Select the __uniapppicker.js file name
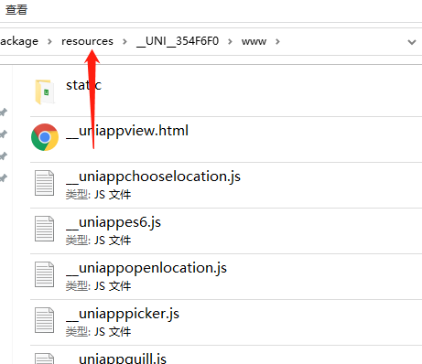The width and height of the screenshot is (422, 364). tap(123, 315)
